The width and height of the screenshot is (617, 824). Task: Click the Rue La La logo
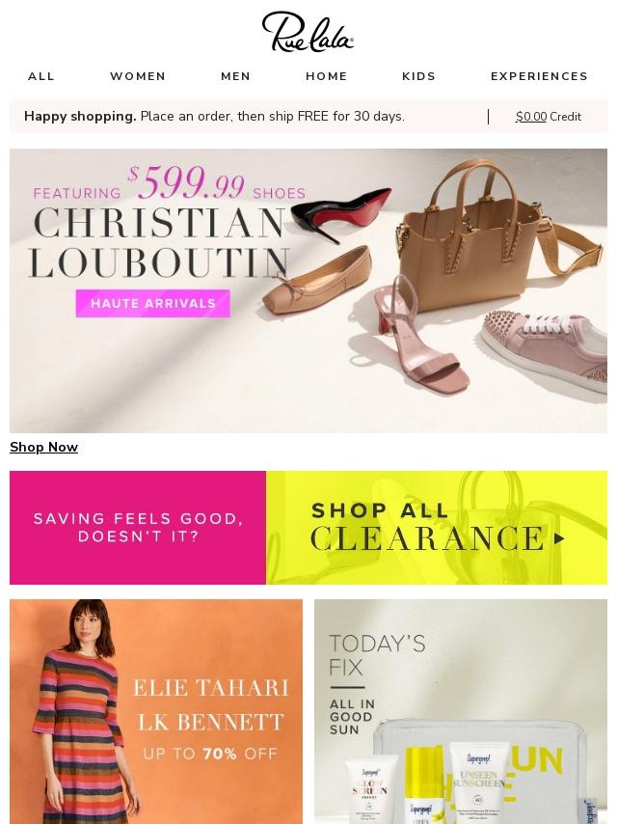(308, 32)
